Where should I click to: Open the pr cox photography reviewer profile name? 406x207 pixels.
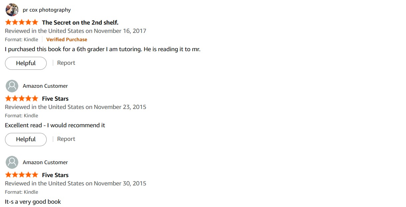click(x=47, y=10)
